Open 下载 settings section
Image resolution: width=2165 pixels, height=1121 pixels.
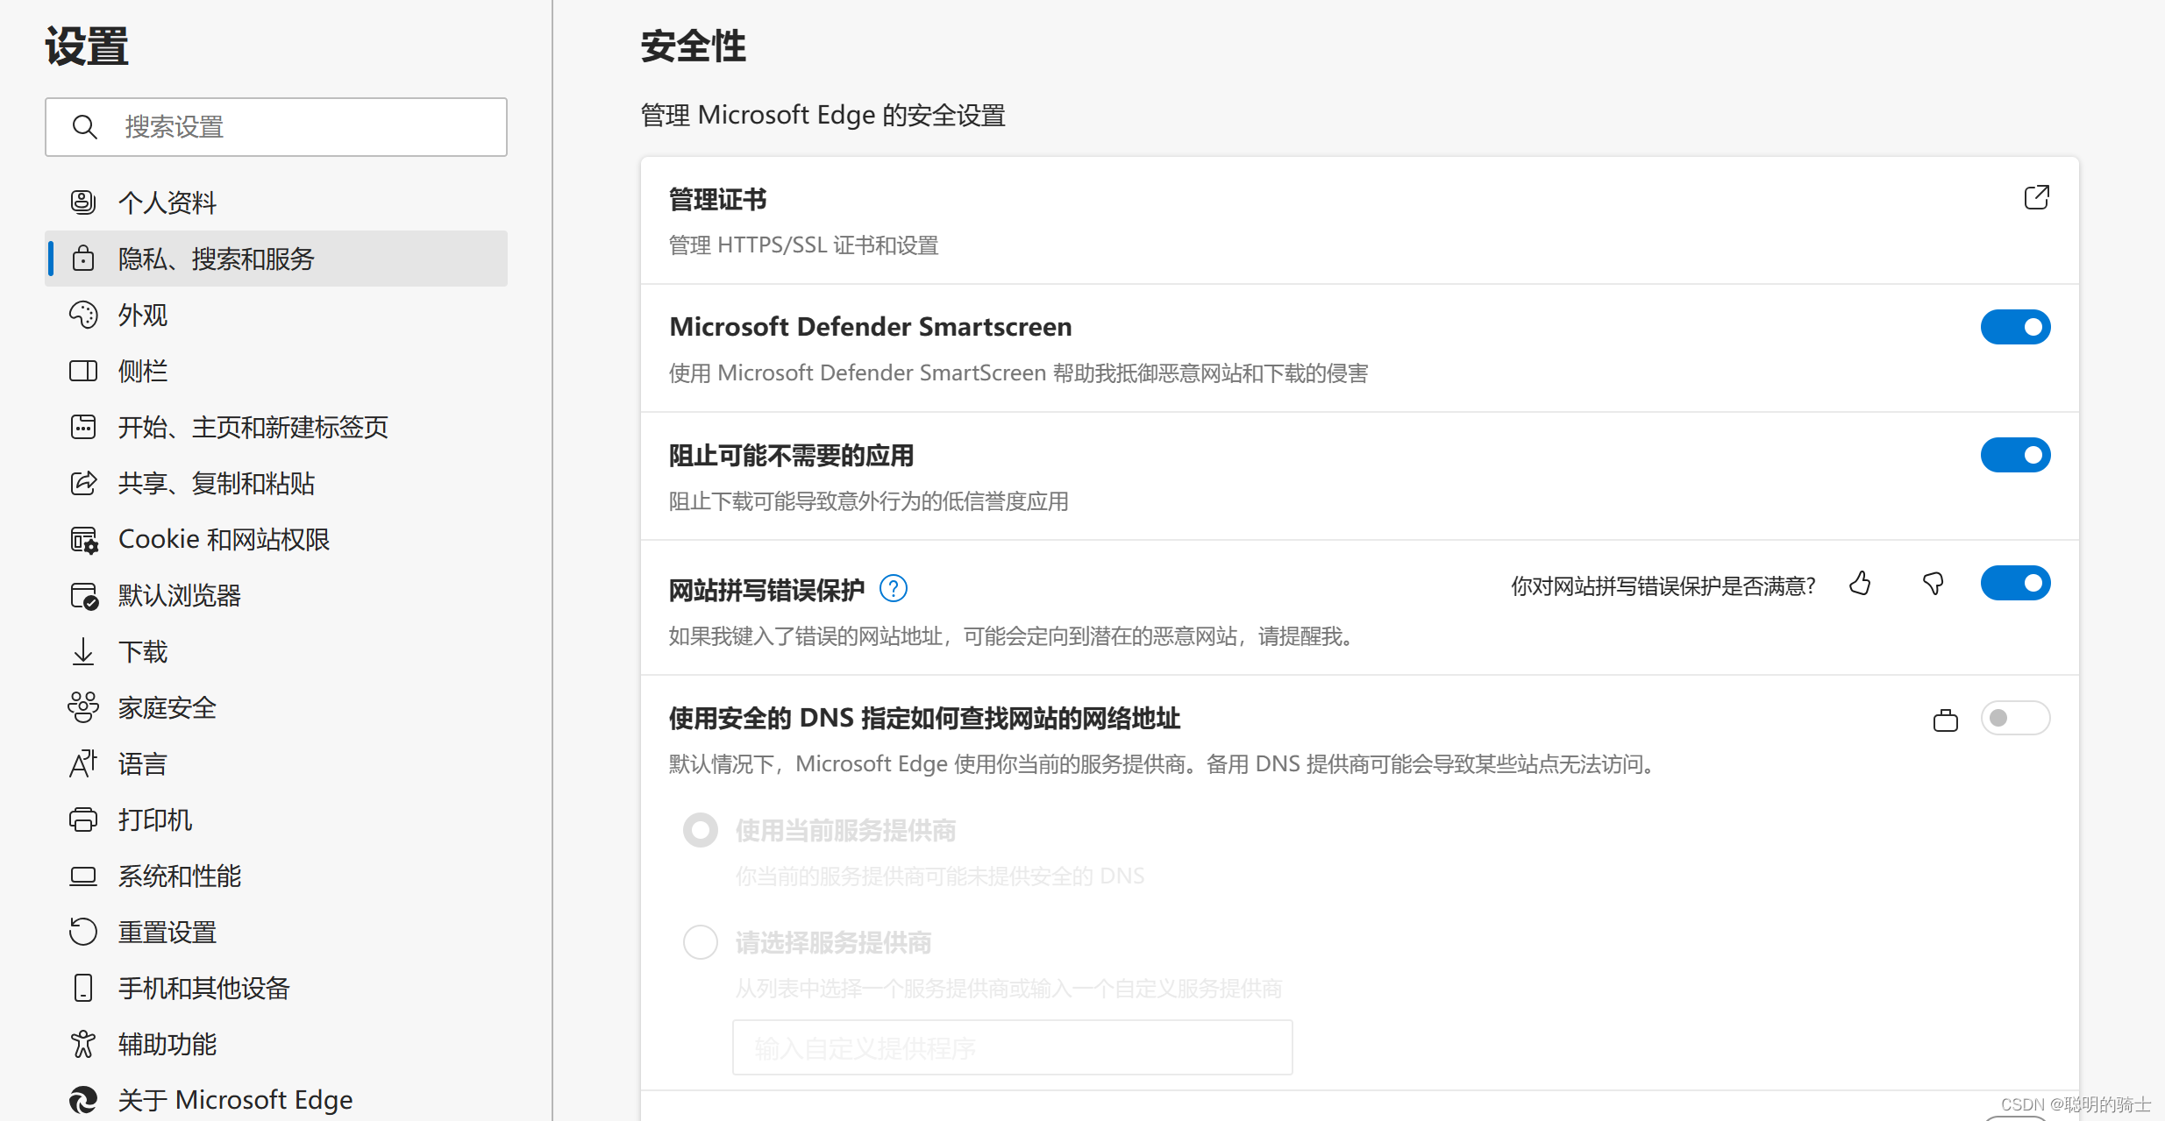(143, 651)
